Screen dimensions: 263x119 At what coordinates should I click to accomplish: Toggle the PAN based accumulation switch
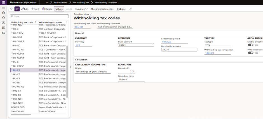point(251,53)
